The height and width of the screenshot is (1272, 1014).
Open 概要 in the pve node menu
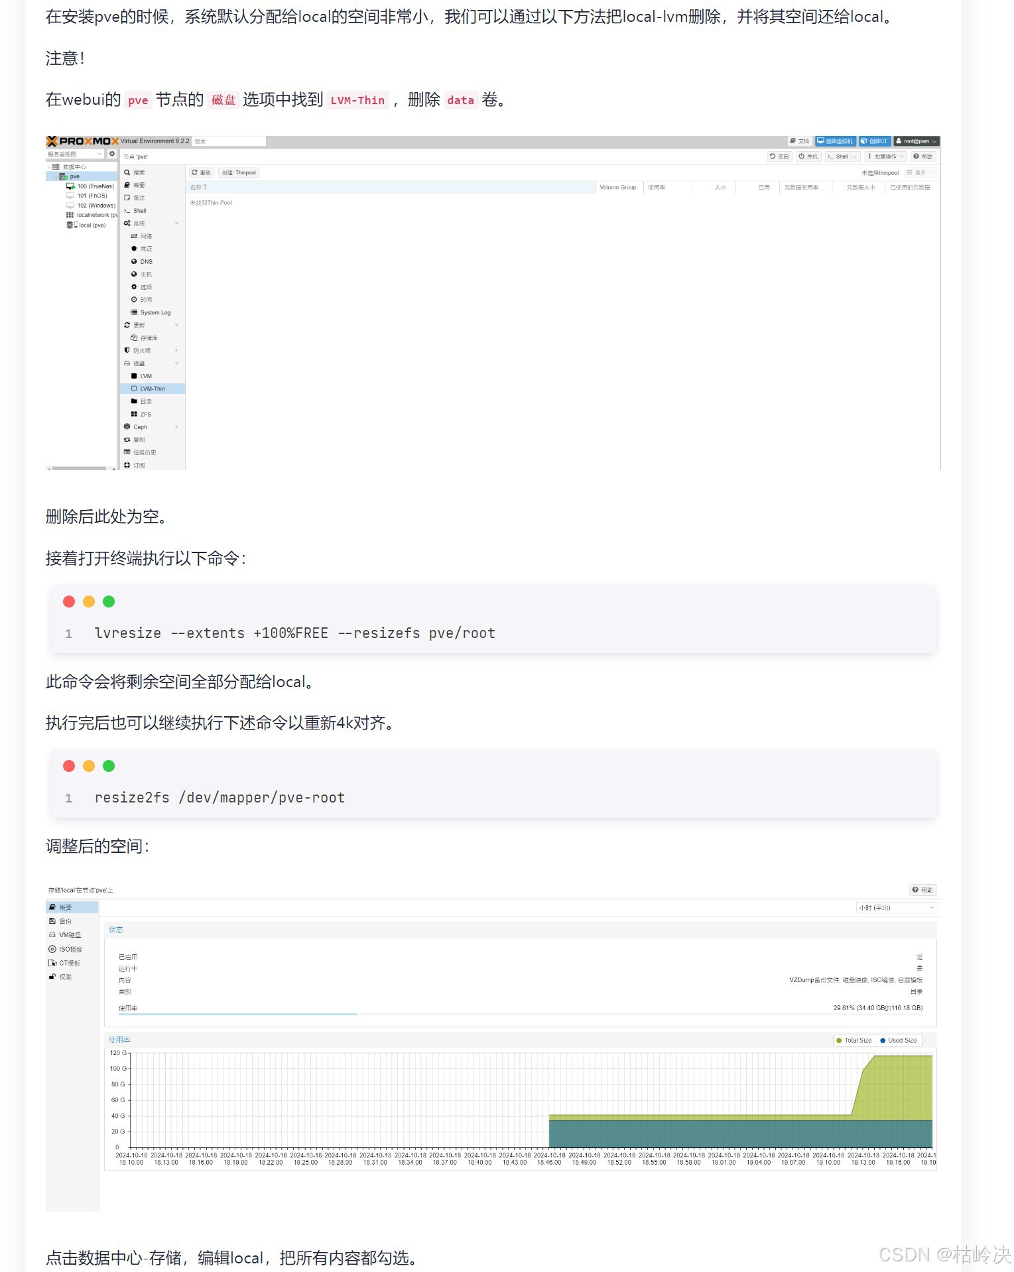point(152,185)
